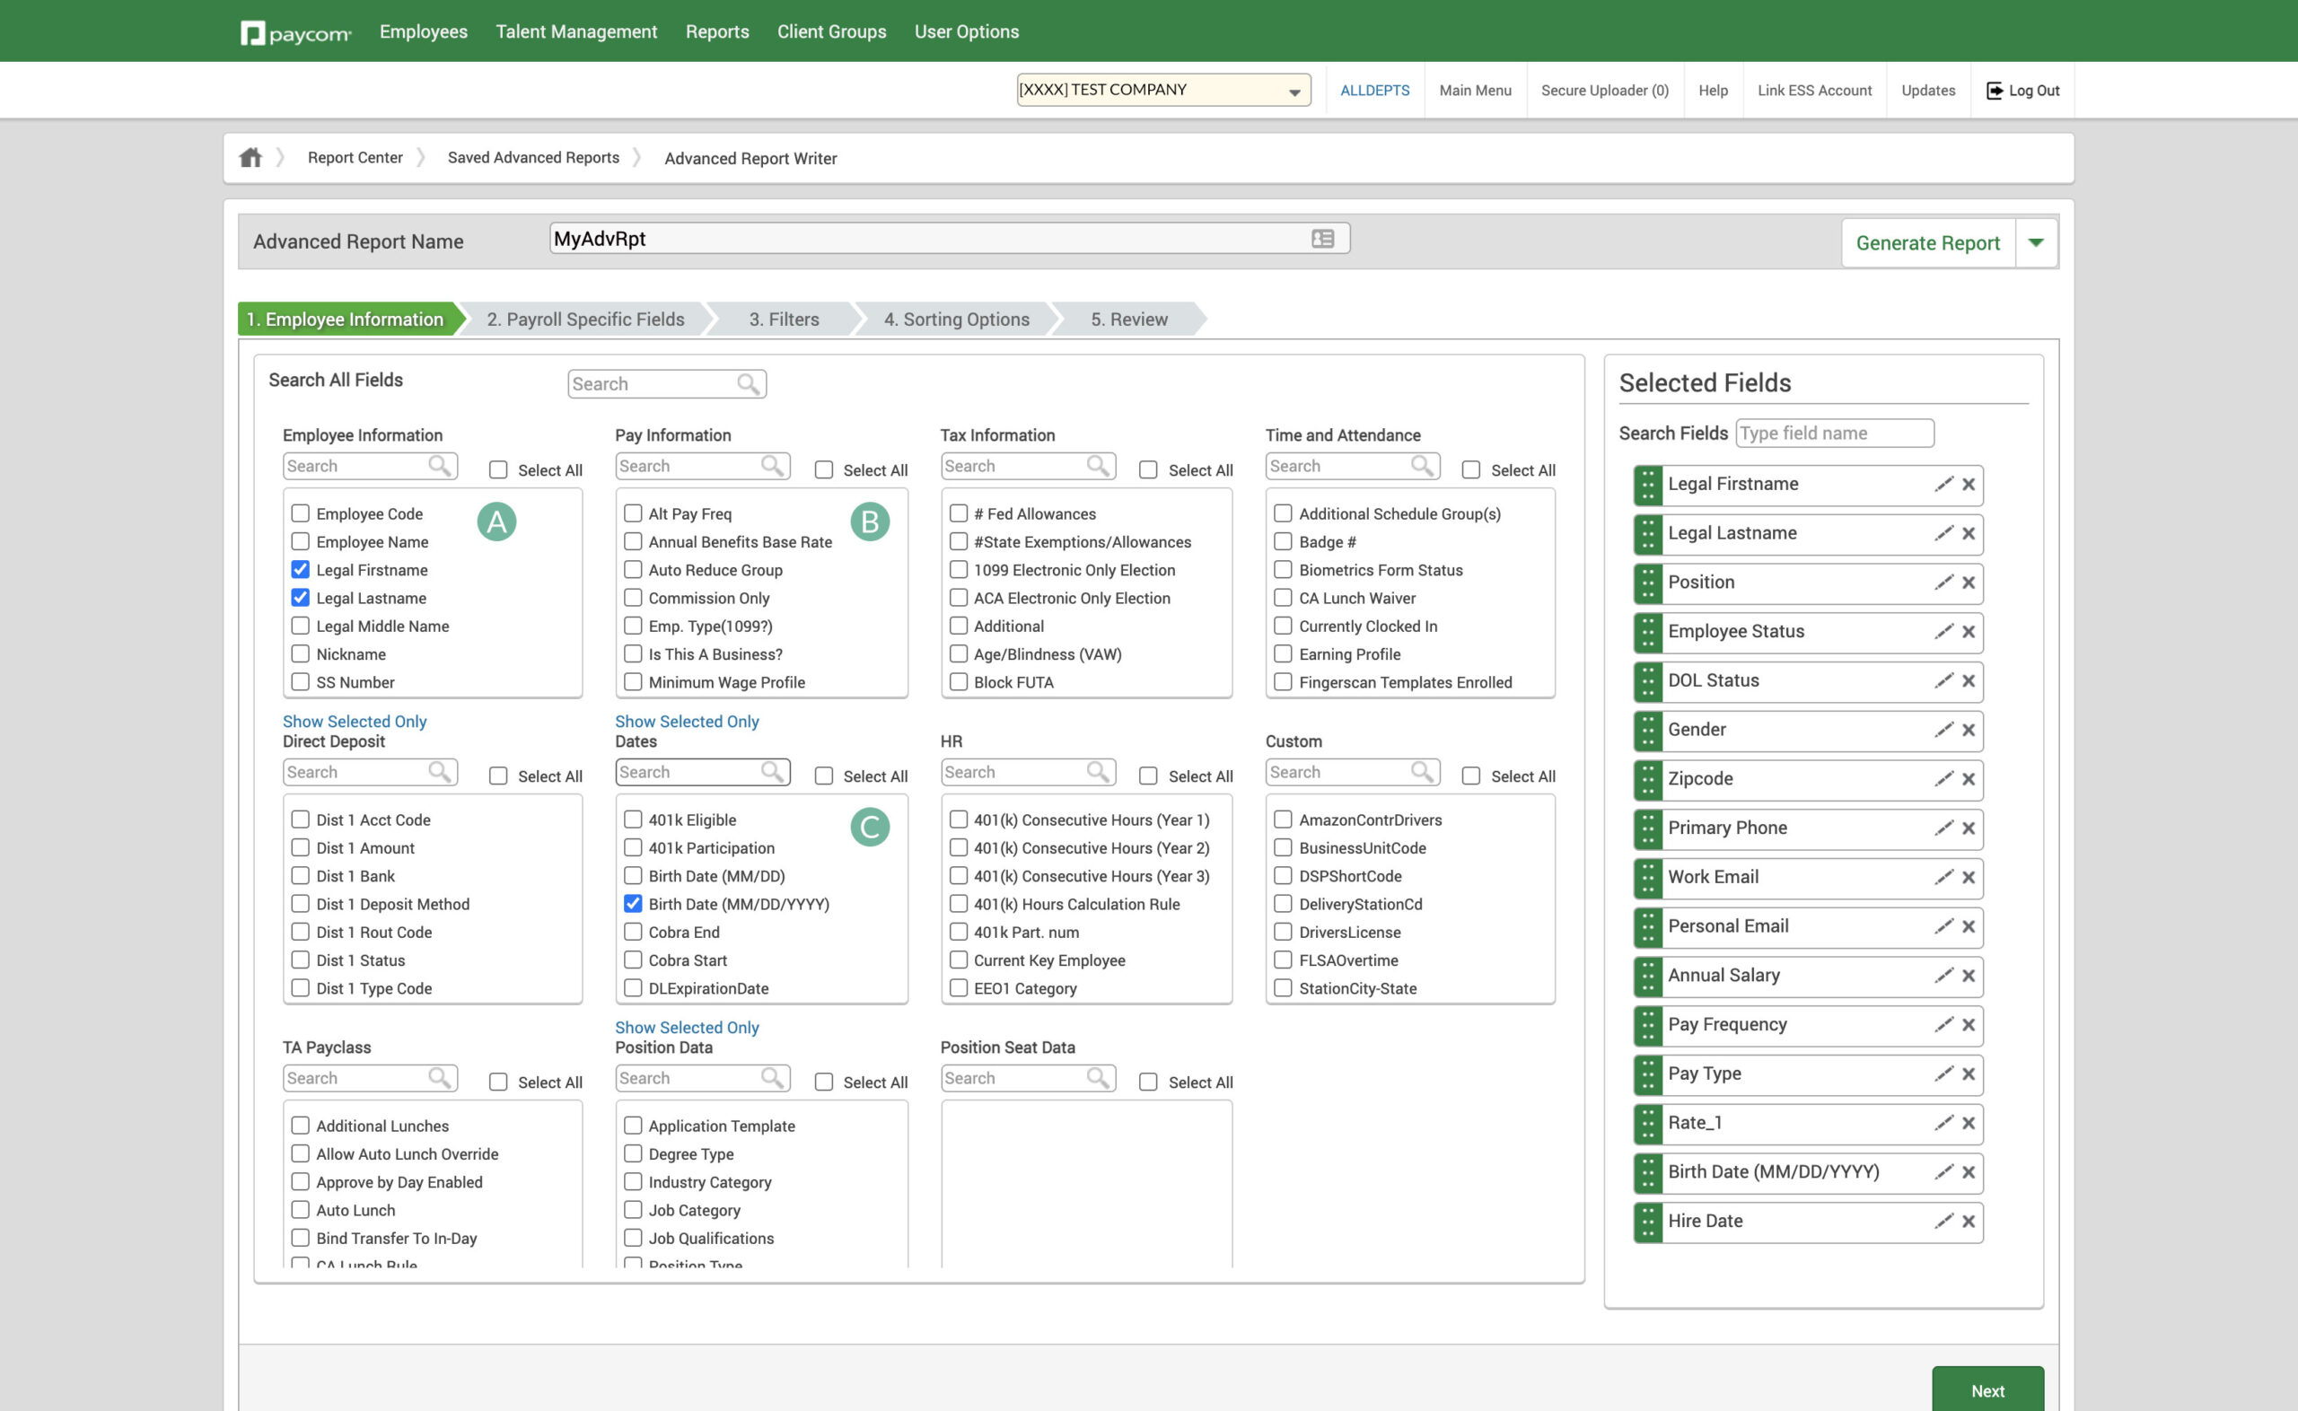Go to the Review step
2298x1411 pixels.
(1129, 320)
